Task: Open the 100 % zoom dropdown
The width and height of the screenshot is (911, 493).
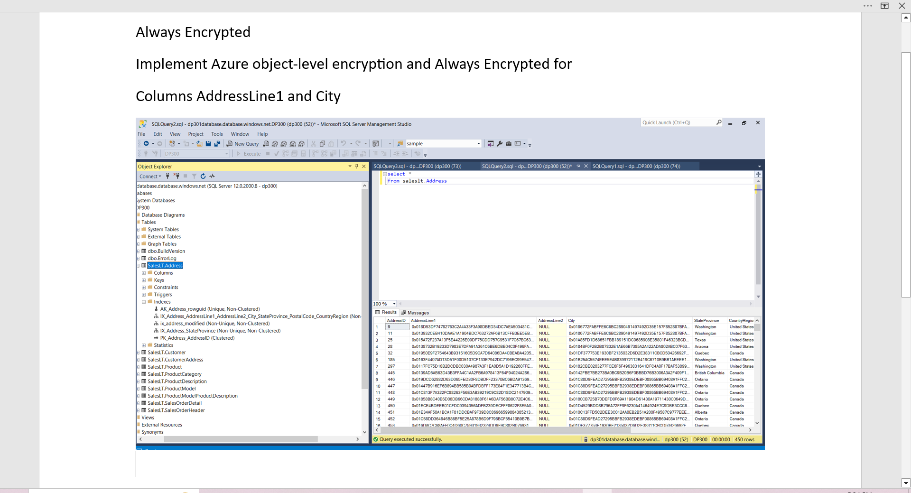Action: click(x=394, y=304)
